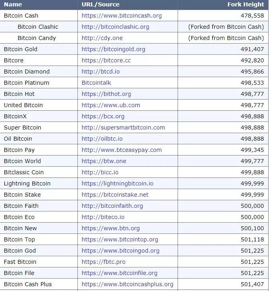Open the Bitcointalk source link
269x291 pixels.
(96, 83)
